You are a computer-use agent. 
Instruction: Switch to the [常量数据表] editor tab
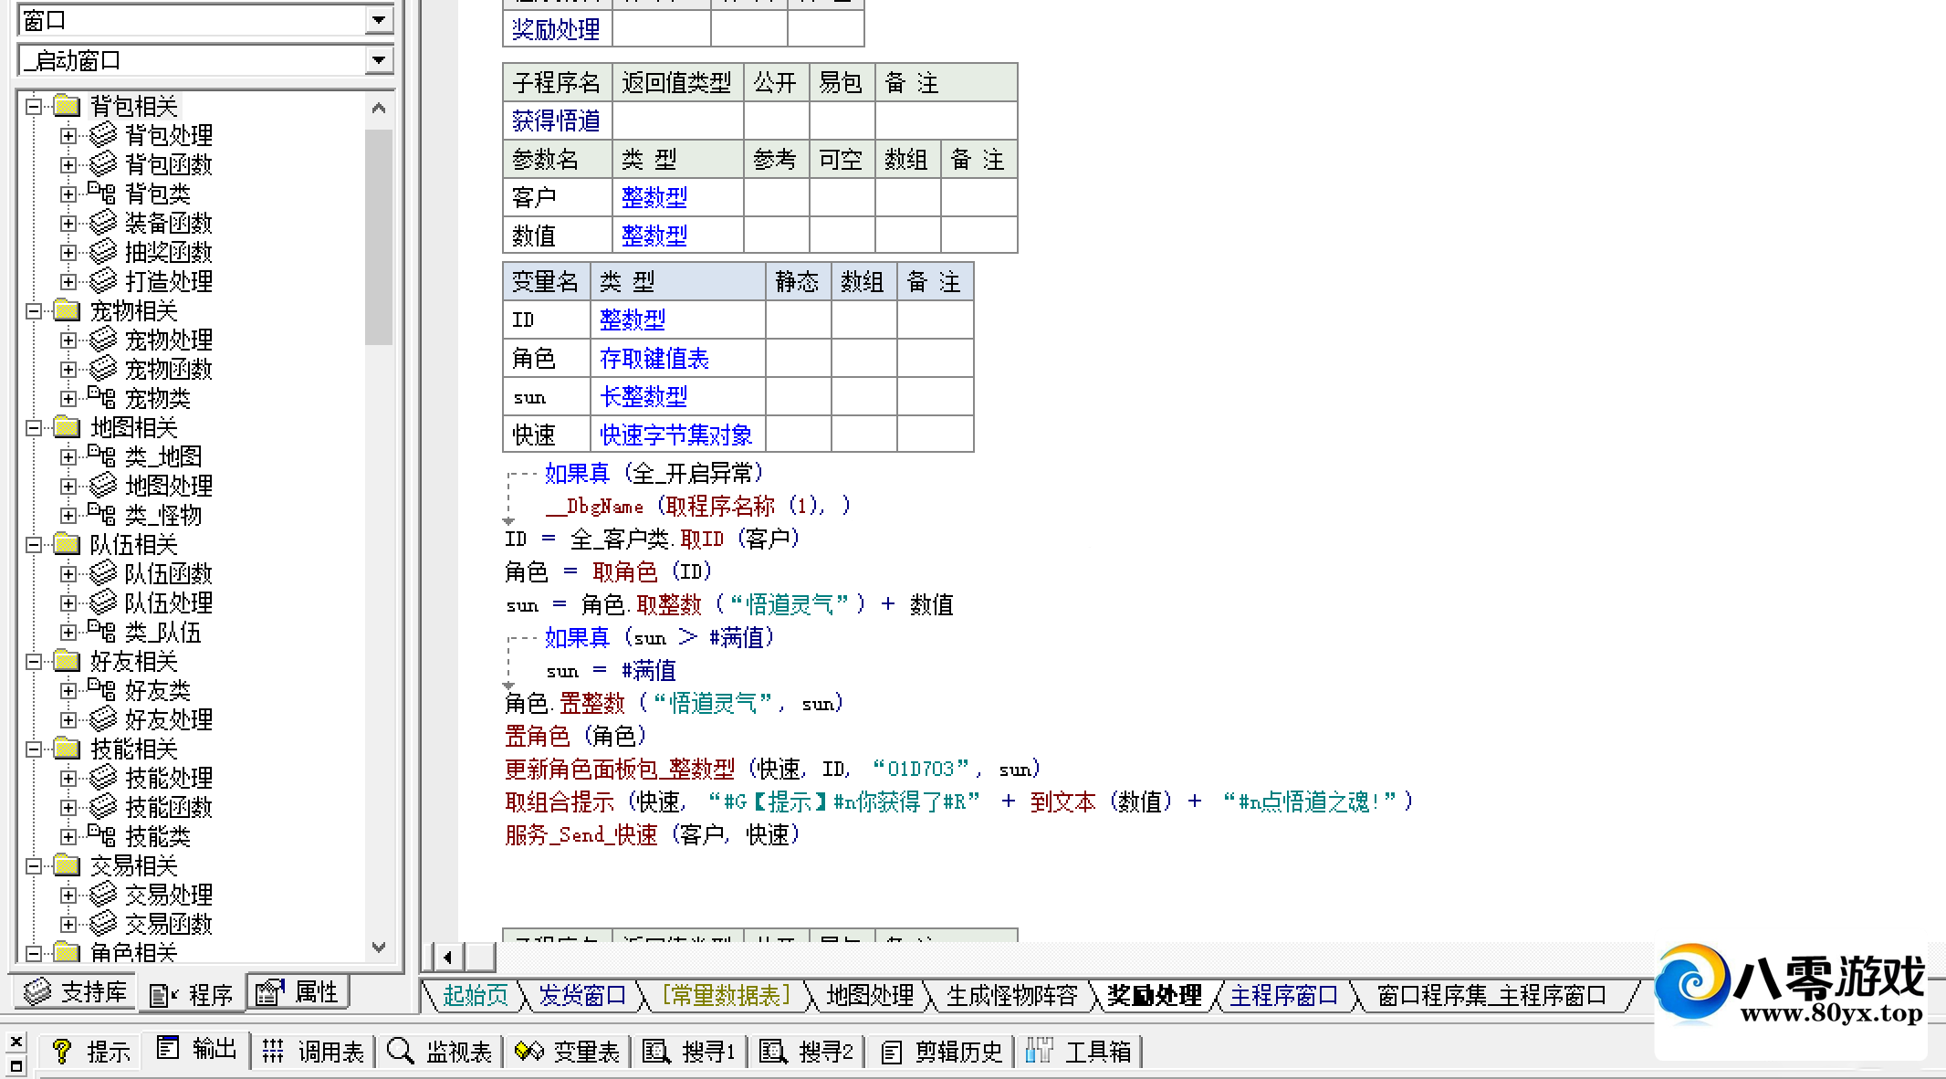726,995
